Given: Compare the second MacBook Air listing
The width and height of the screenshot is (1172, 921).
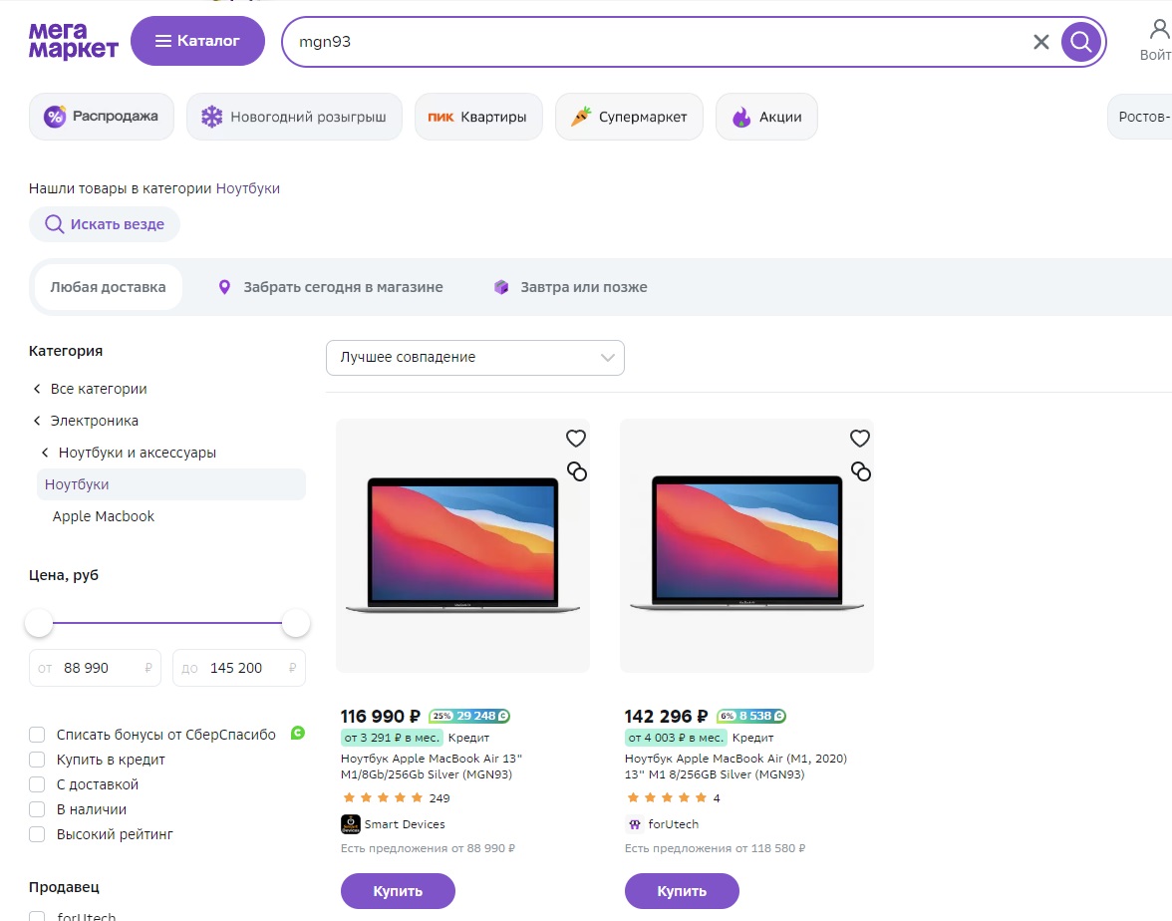Looking at the screenshot, I should point(860,471).
